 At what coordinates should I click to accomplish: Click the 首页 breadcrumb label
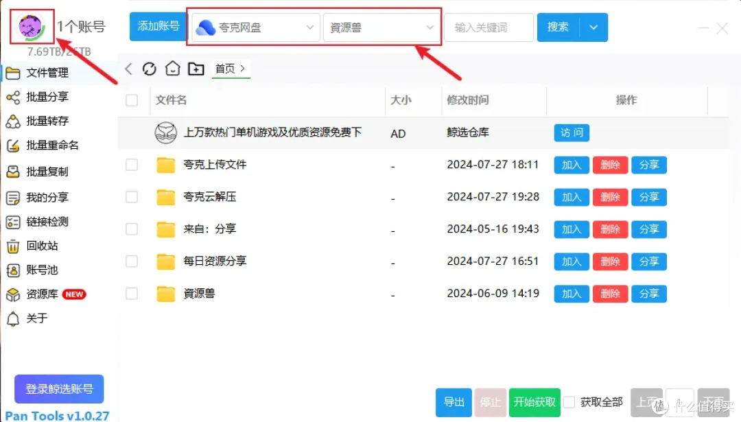tap(225, 69)
